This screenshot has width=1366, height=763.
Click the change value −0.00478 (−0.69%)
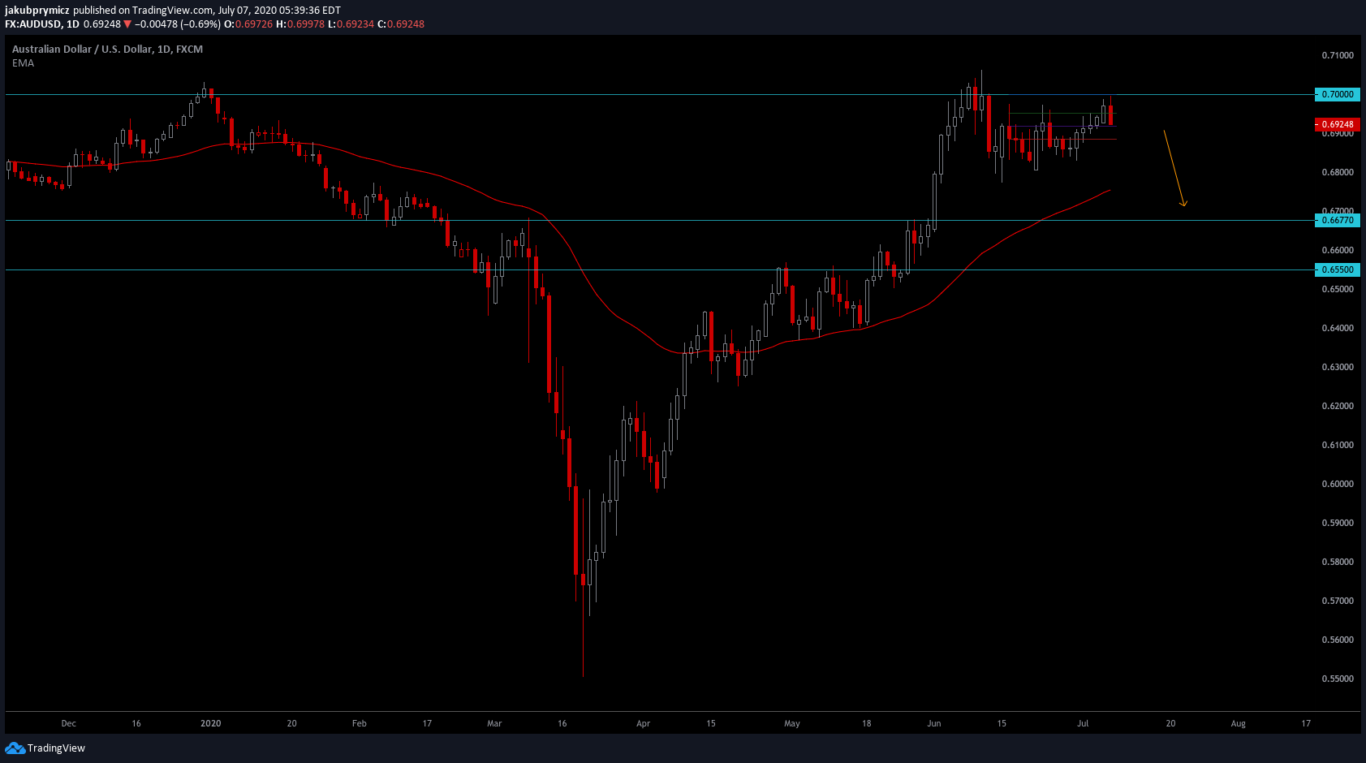pos(178,24)
